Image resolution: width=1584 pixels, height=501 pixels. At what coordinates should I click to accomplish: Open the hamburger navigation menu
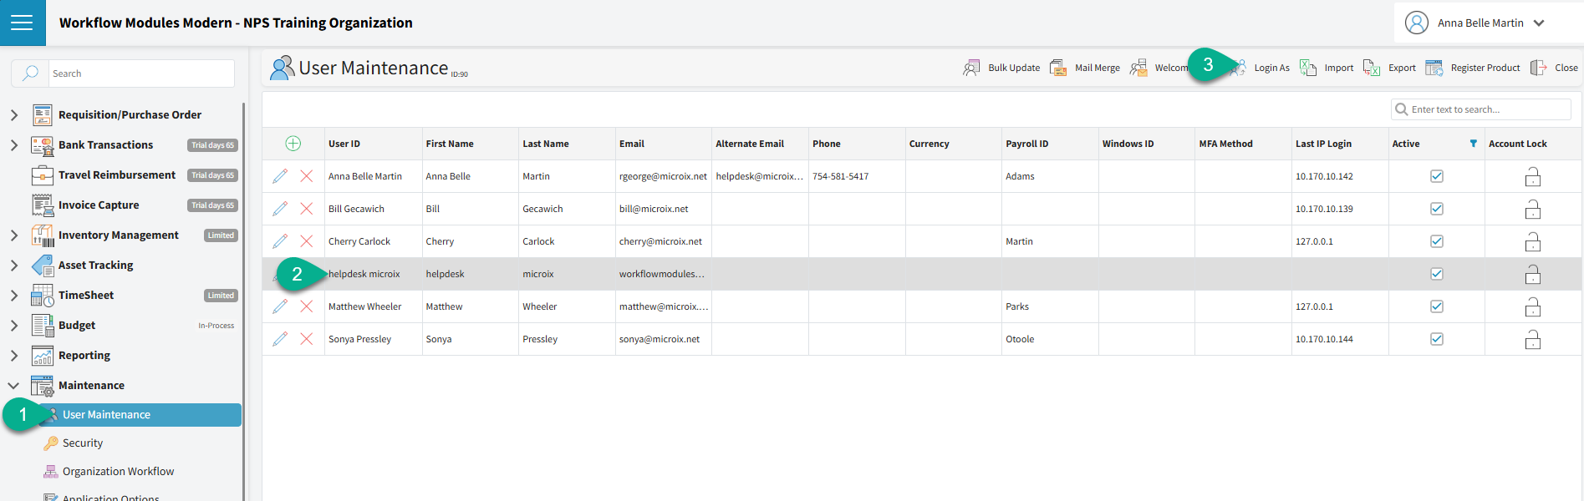click(23, 23)
